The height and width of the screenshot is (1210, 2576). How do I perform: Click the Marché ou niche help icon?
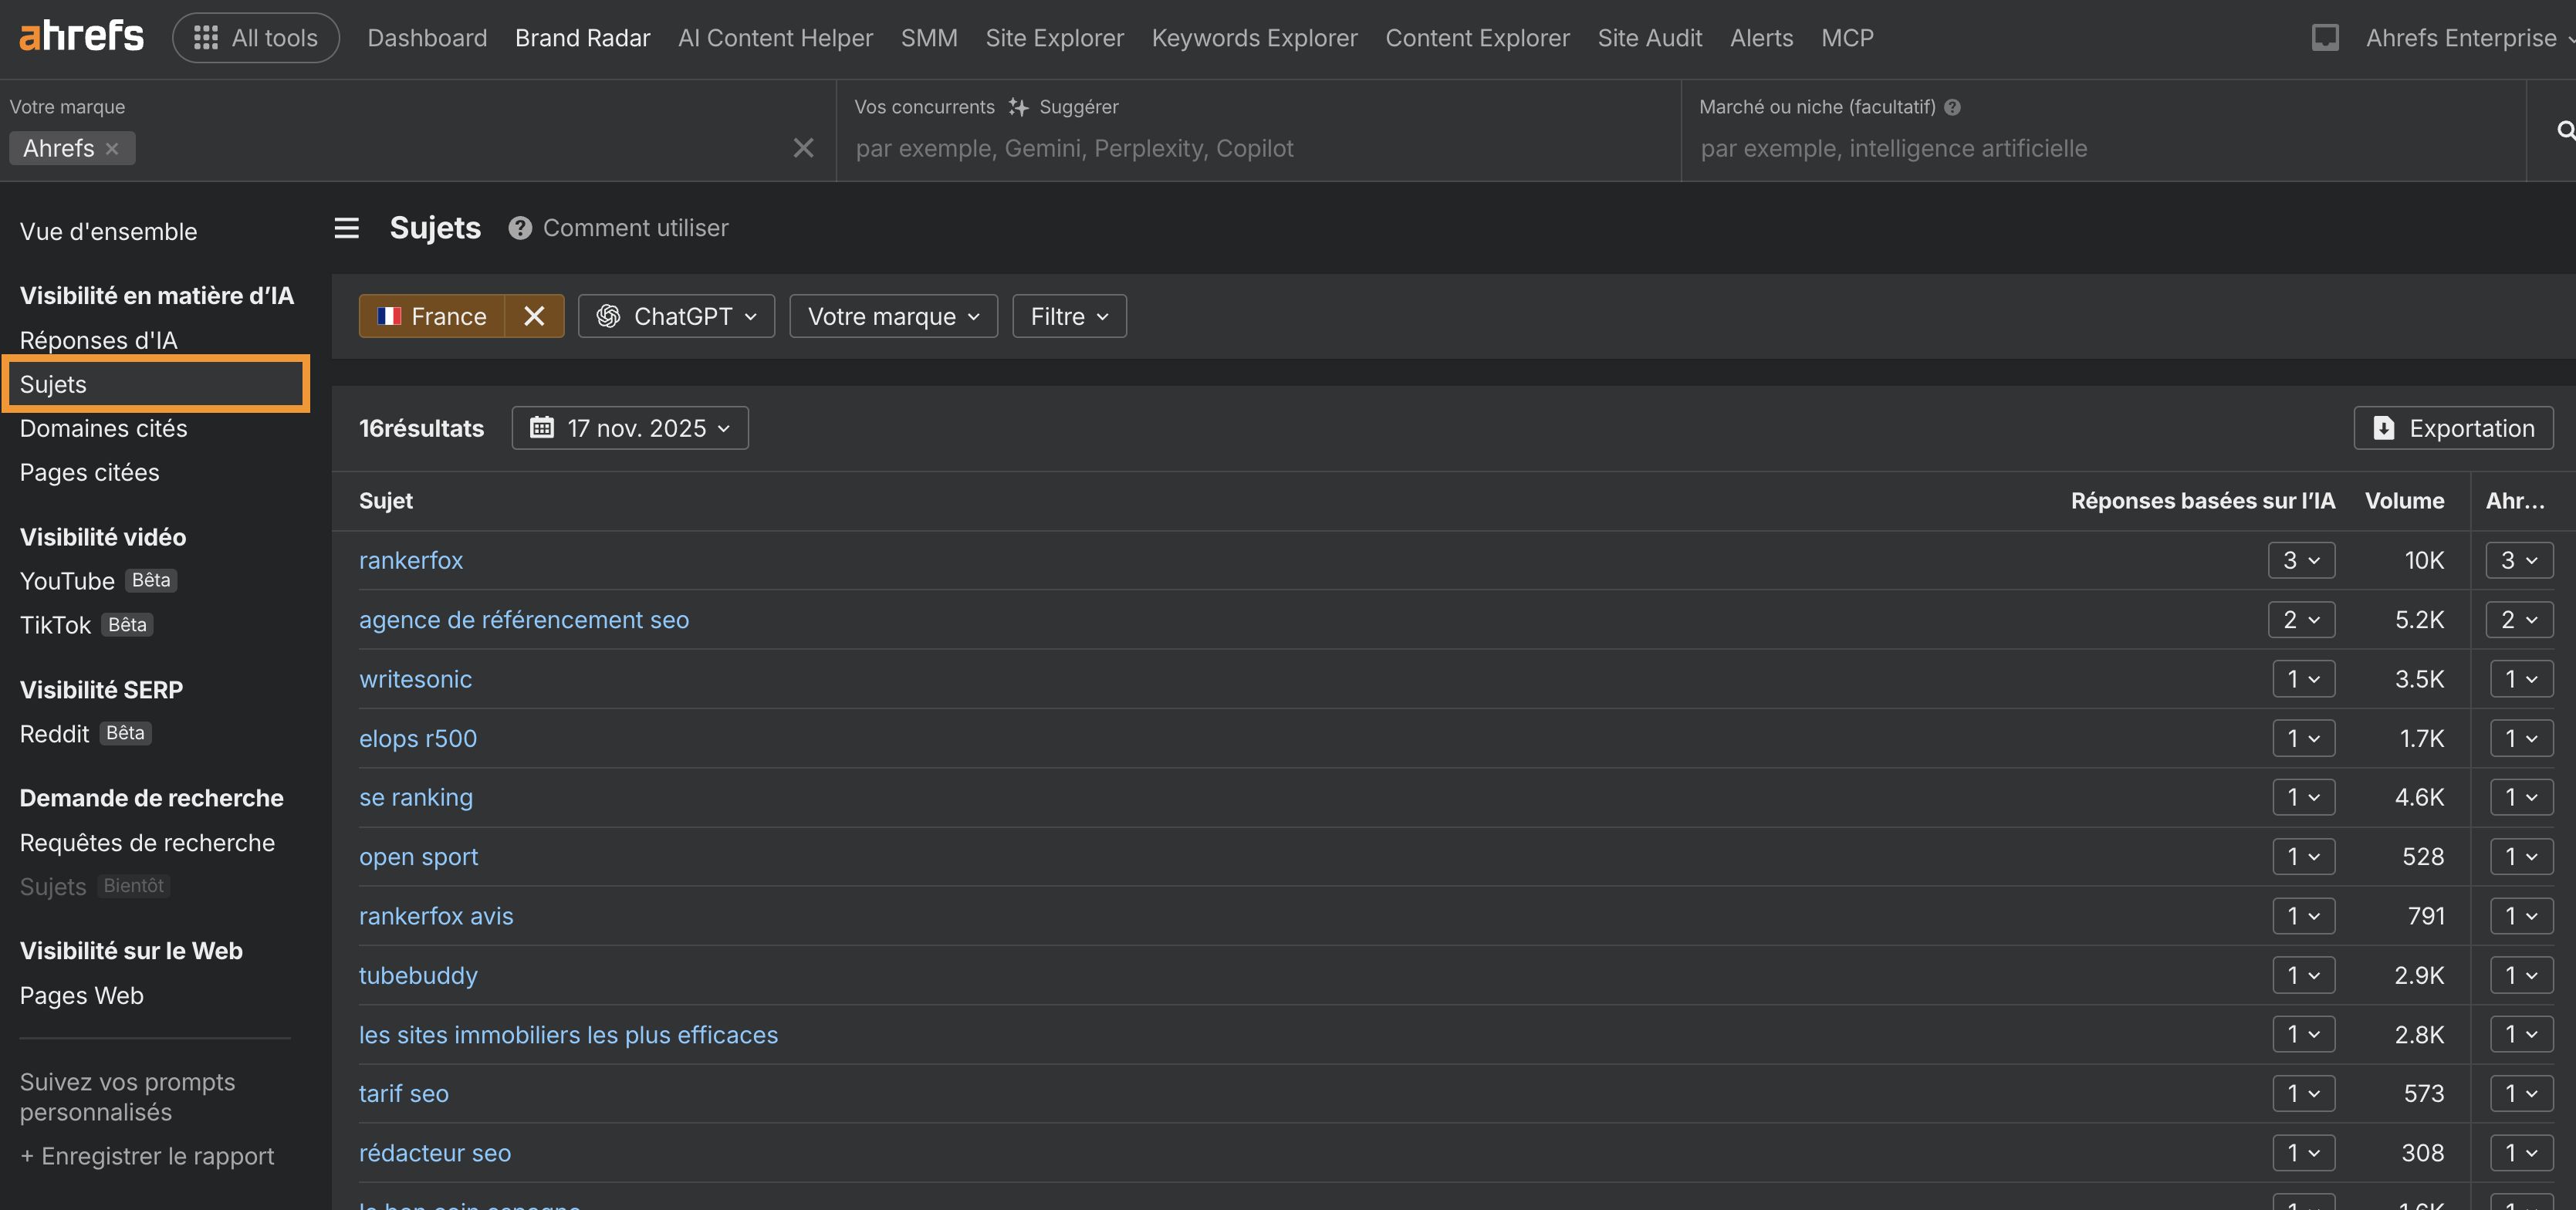coord(1952,107)
